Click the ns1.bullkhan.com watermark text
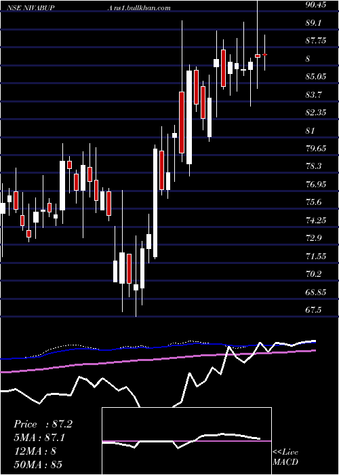Image resolution: width=339 pixels, height=475 pixels. (x=142, y=7)
